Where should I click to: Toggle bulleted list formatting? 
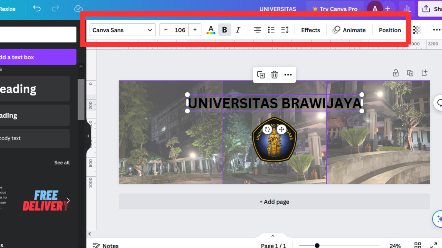pos(271,30)
